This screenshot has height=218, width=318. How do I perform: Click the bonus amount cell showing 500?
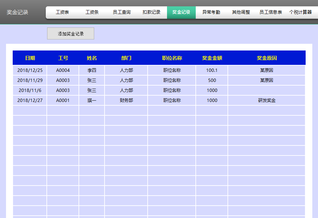211,80
